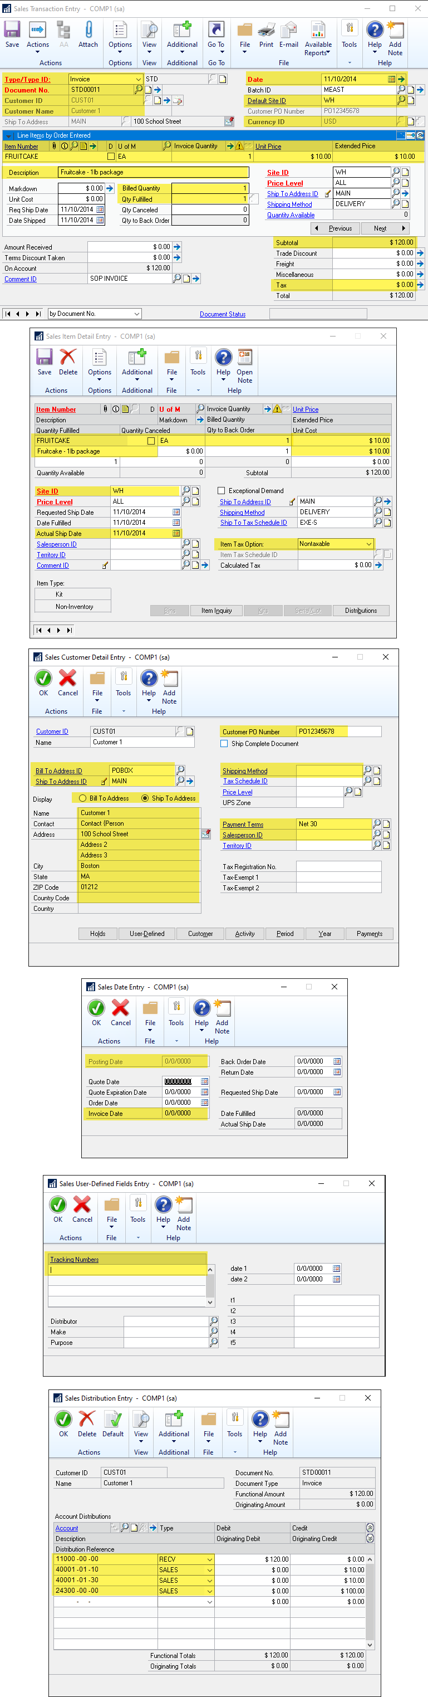Click the Next button
This screenshot has width=428, height=1697.
(385, 228)
